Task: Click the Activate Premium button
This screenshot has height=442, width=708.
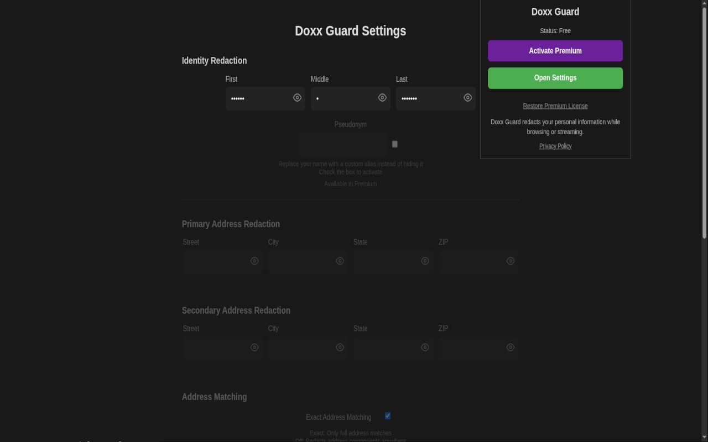Action: point(555,51)
